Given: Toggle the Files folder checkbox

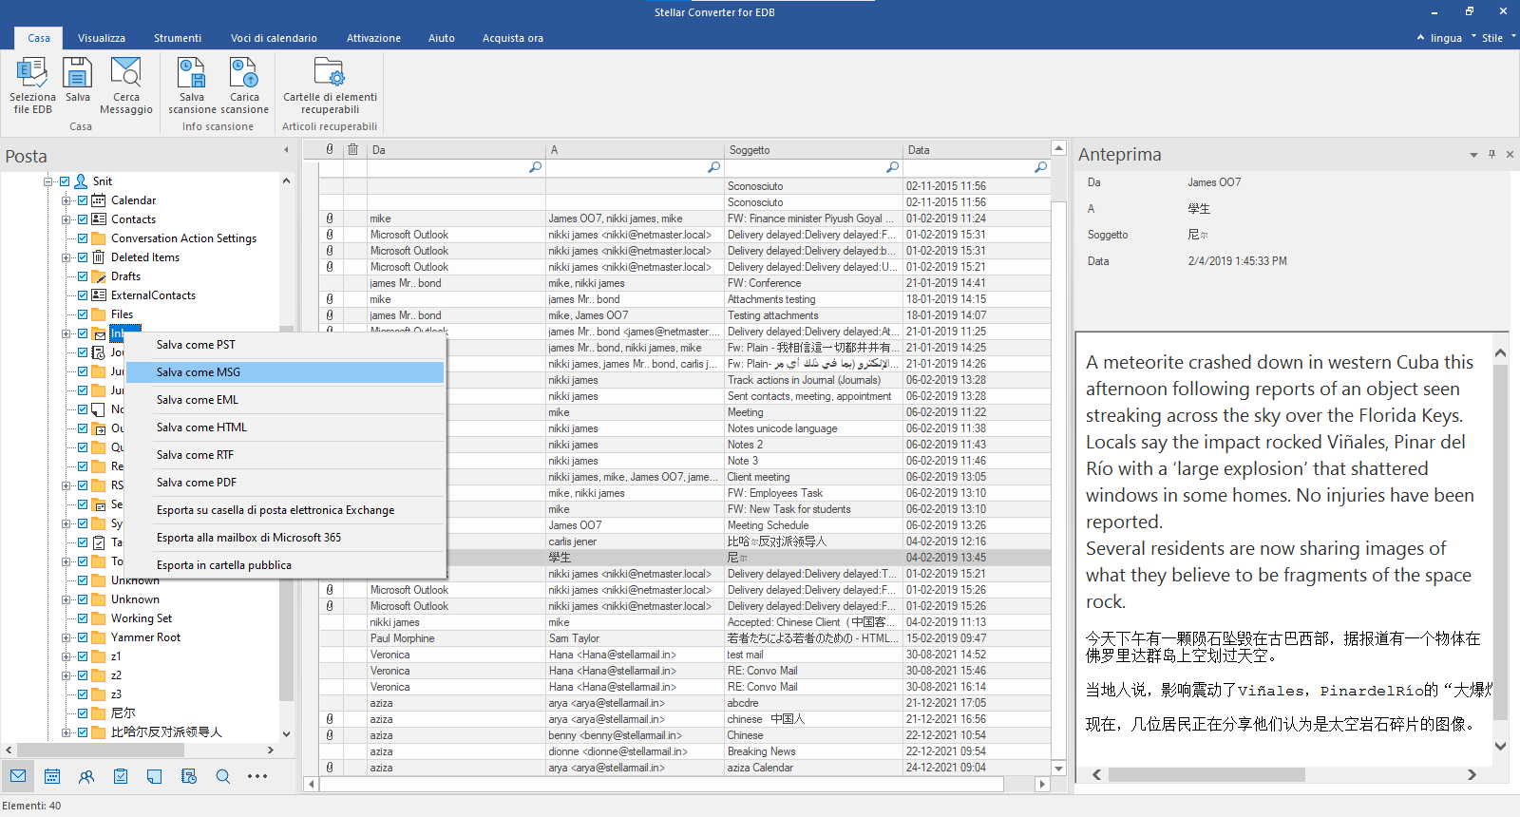Looking at the screenshot, I should [83, 314].
